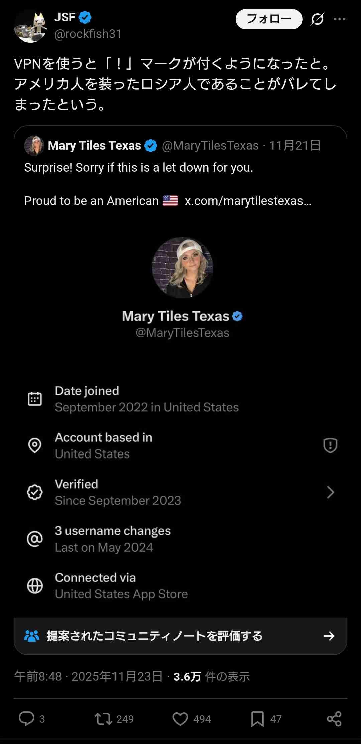
Task: Tap the フォロー follow button
Action: pyautogui.click(x=269, y=19)
